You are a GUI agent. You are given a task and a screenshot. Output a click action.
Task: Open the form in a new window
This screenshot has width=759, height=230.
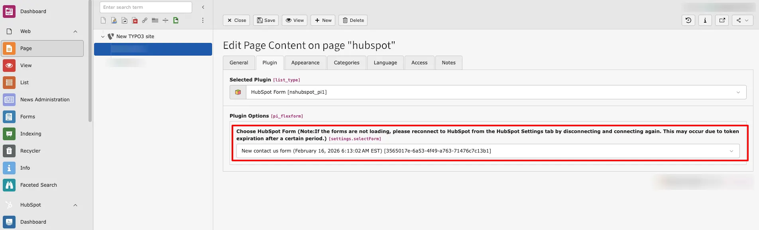722,20
